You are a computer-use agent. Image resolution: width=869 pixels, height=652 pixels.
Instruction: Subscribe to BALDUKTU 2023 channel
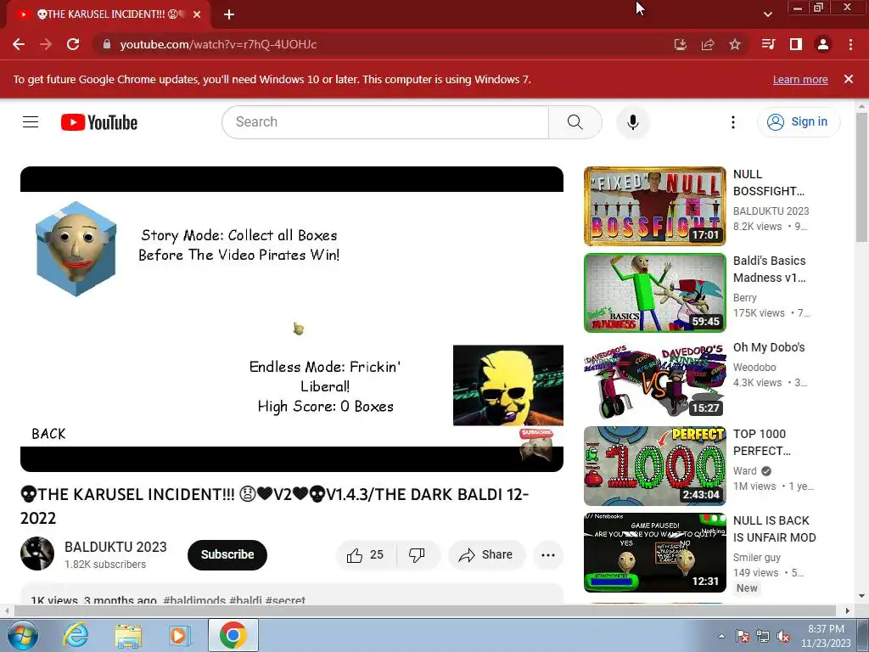click(227, 554)
